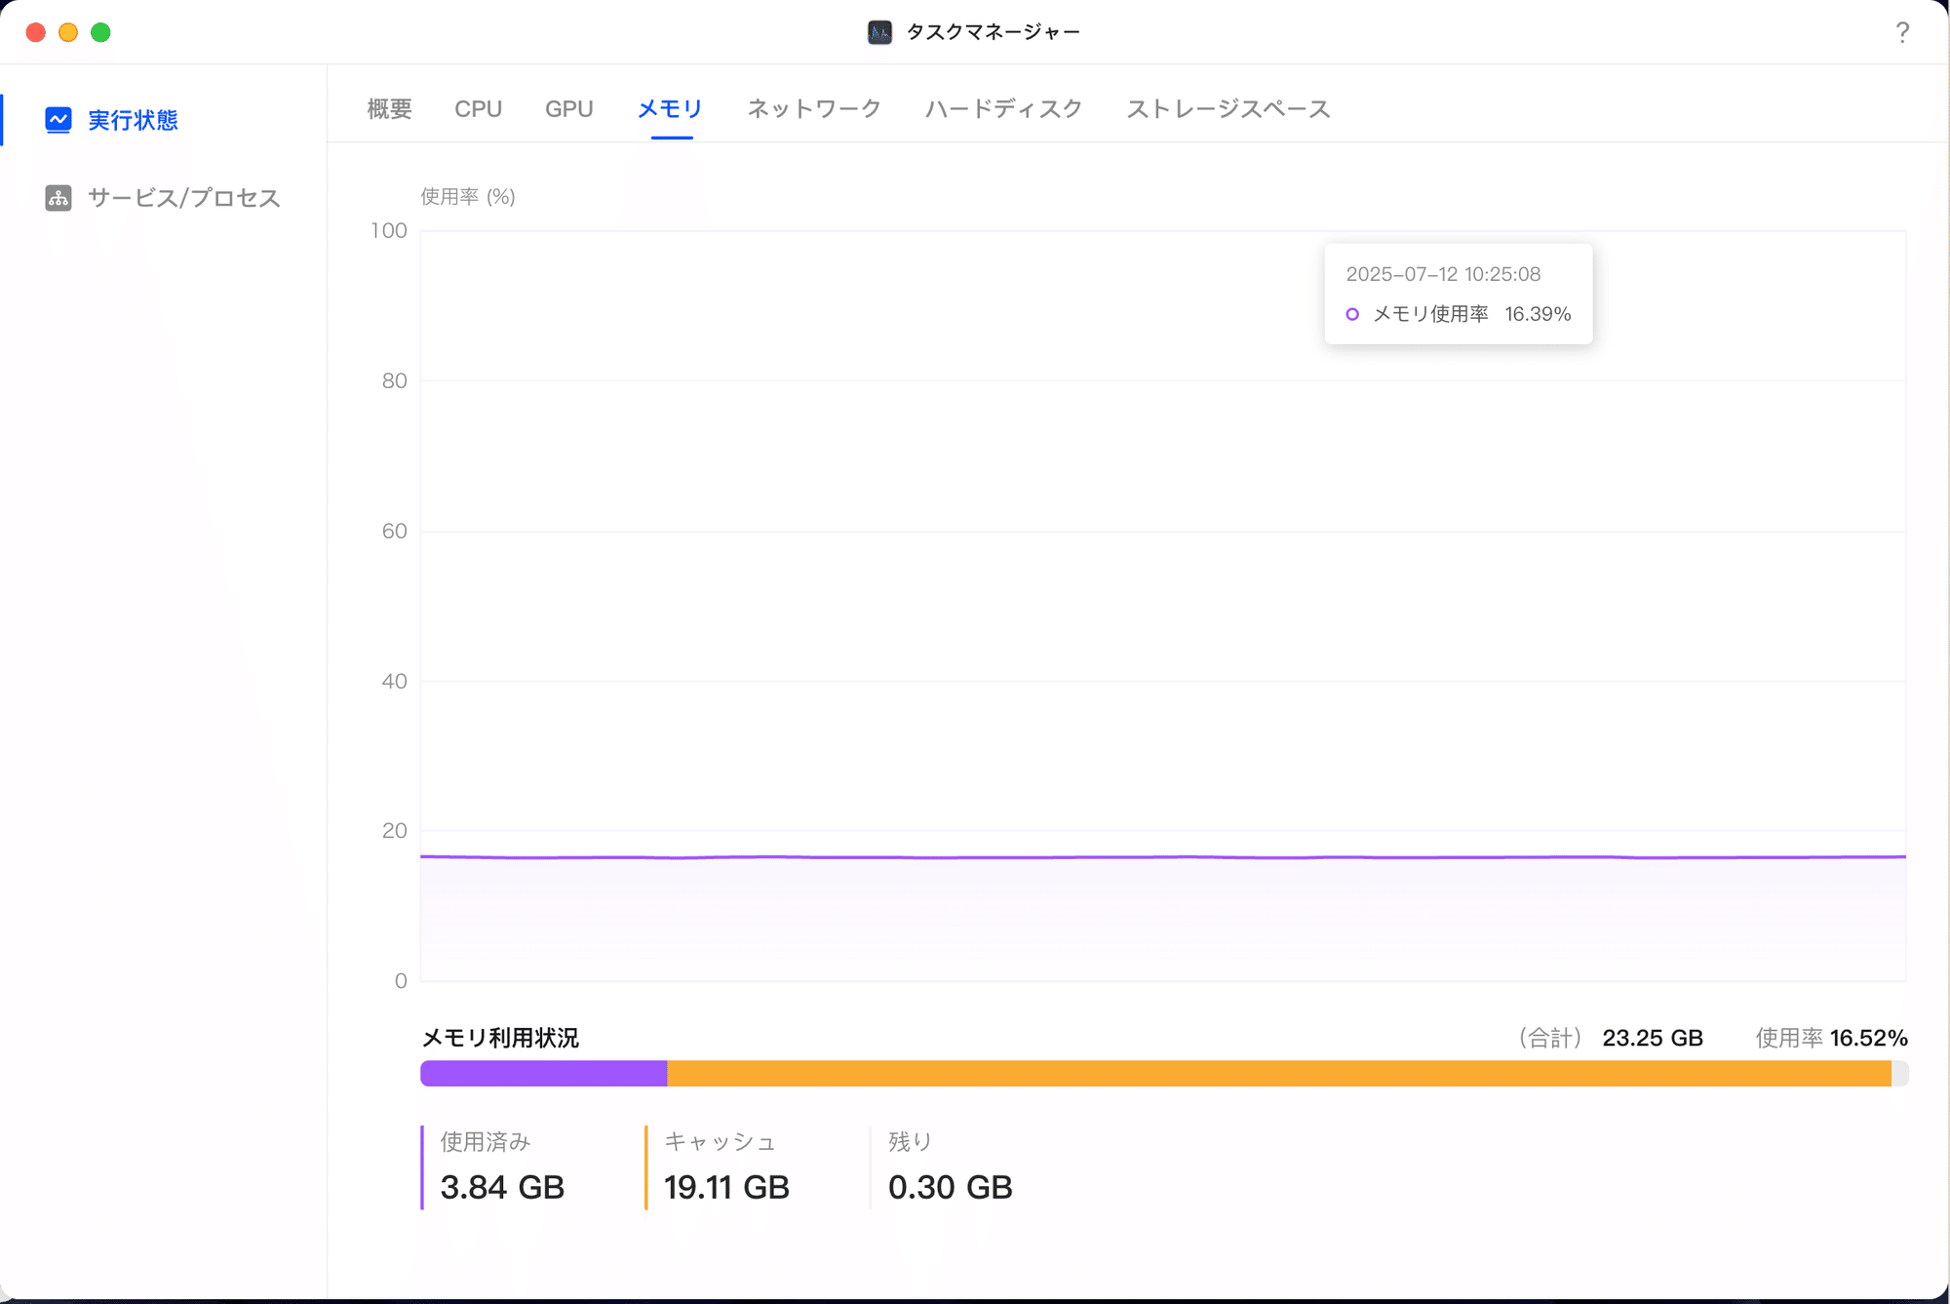The image size is (1950, 1304).
Task: Click the タスクマネージャー app icon in title bar
Action: point(878,31)
